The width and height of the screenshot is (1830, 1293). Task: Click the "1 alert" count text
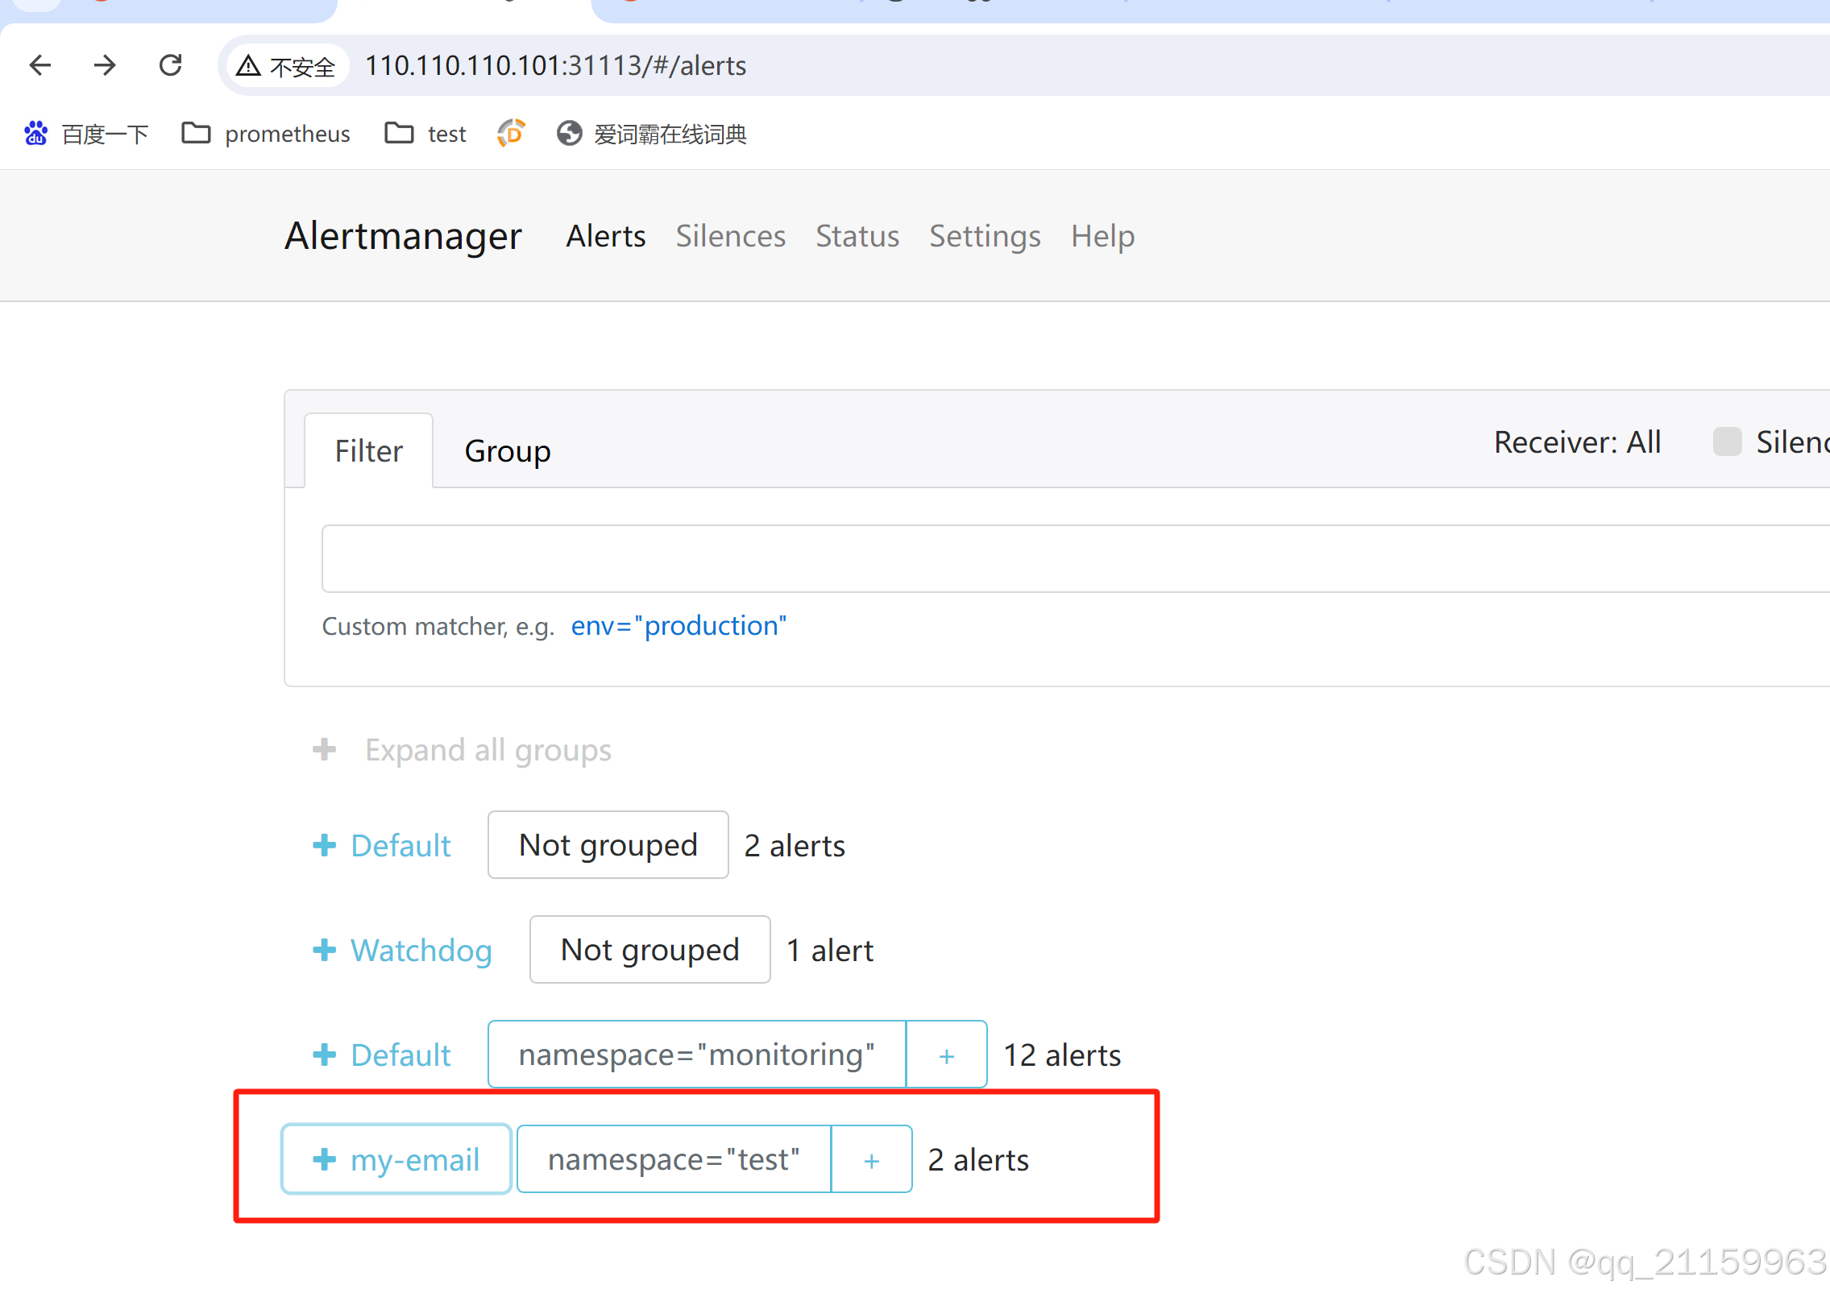point(830,951)
